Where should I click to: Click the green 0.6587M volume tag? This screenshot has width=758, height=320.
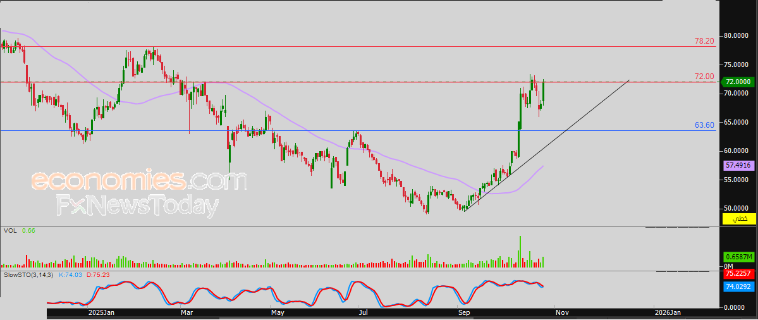pos(738,257)
